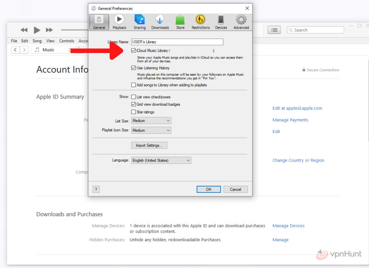Go forward with the iTunes forward arrow
The width and height of the screenshot is (369, 268).
pyautogui.click(x=24, y=50)
